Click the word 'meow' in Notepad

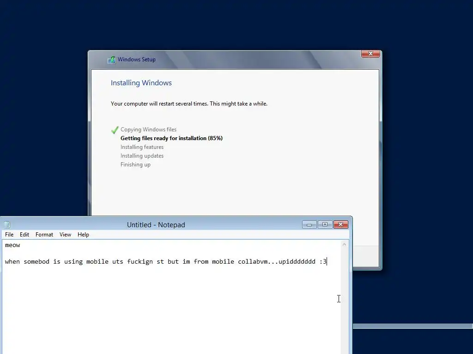point(12,245)
